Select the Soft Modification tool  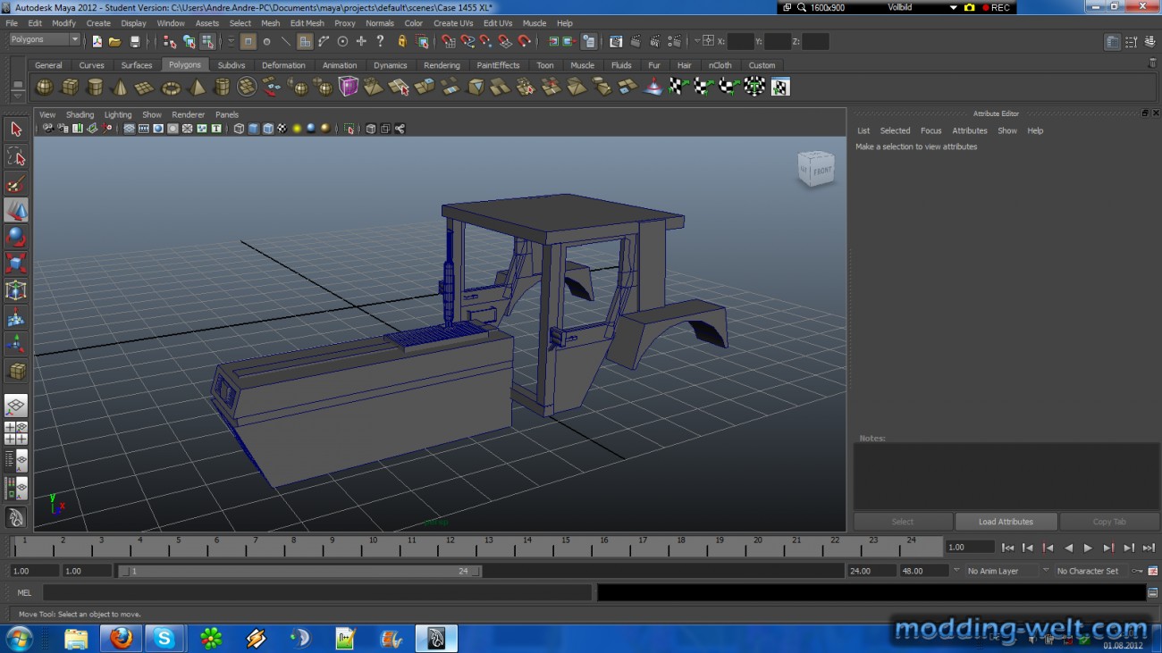click(16, 318)
